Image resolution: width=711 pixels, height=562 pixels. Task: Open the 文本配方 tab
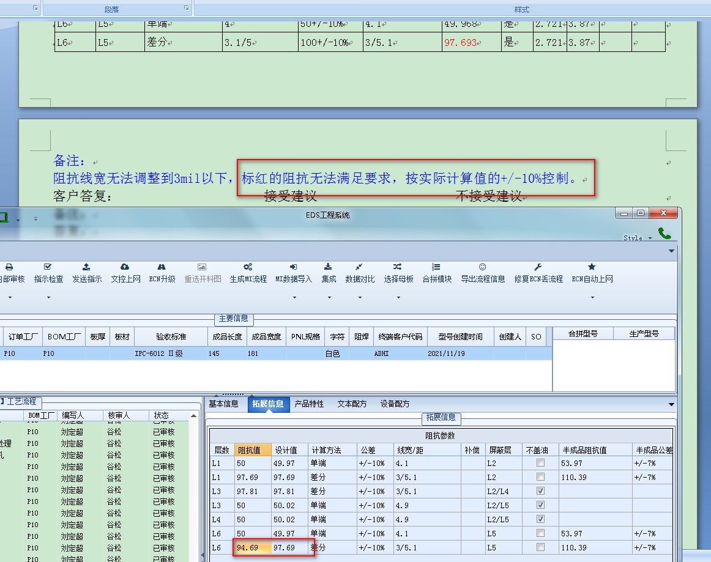[352, 404]
